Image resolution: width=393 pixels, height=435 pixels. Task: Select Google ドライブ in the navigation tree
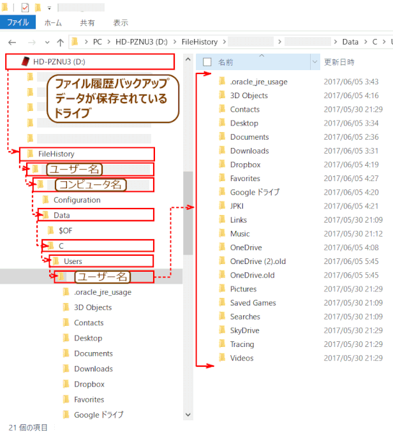pyautogui.click(x=98, y=415)
